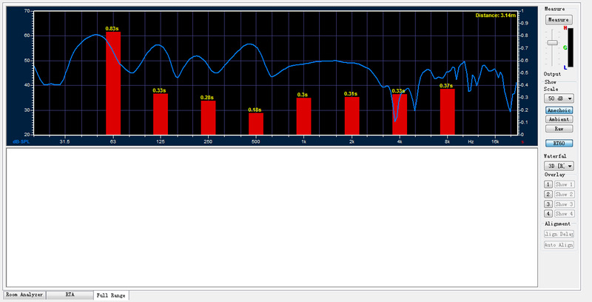Toggle the Ambient display mode
The width and height of the screenshot is (592, 302).
(x=559, y=119)
